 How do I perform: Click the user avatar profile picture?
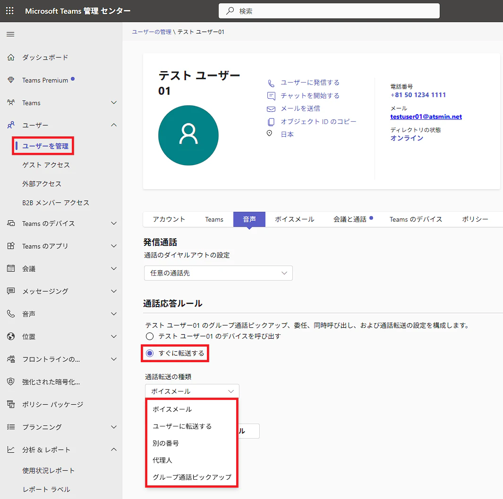188,135
